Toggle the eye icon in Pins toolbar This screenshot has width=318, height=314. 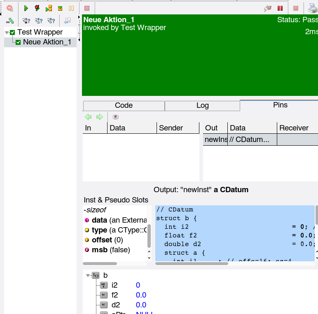115,117
